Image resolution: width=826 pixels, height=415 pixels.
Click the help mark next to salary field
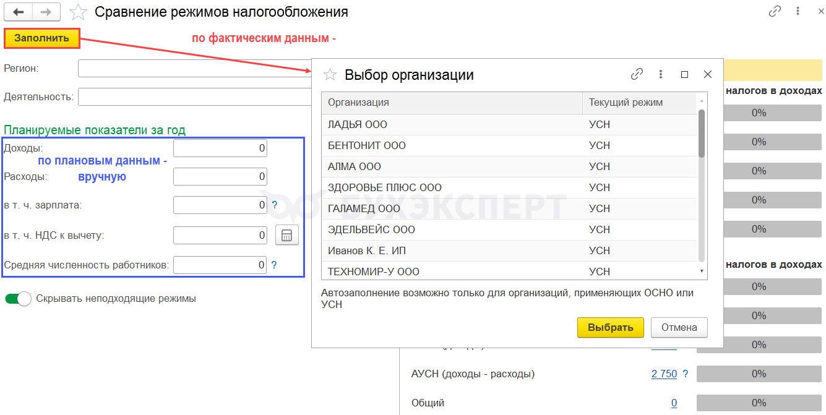[x=275, y=204]
